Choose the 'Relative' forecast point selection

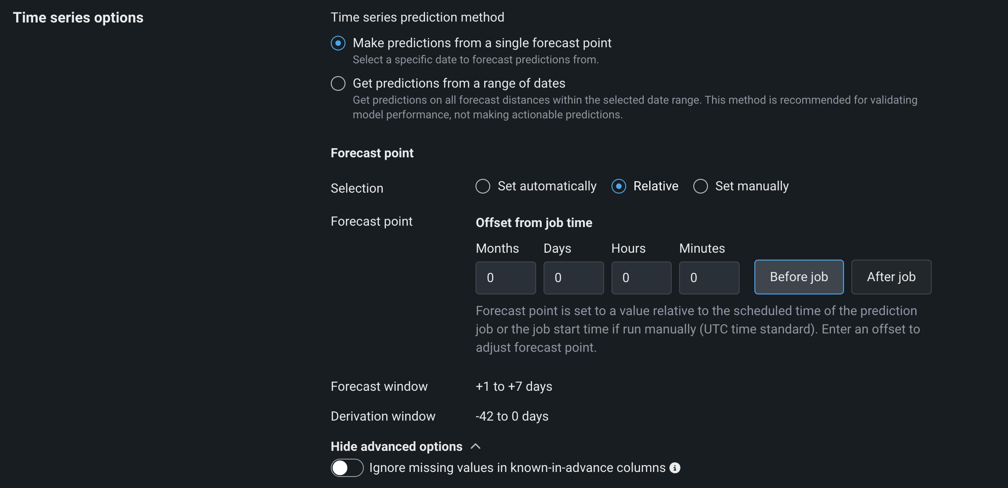click(x=619, y=186)
